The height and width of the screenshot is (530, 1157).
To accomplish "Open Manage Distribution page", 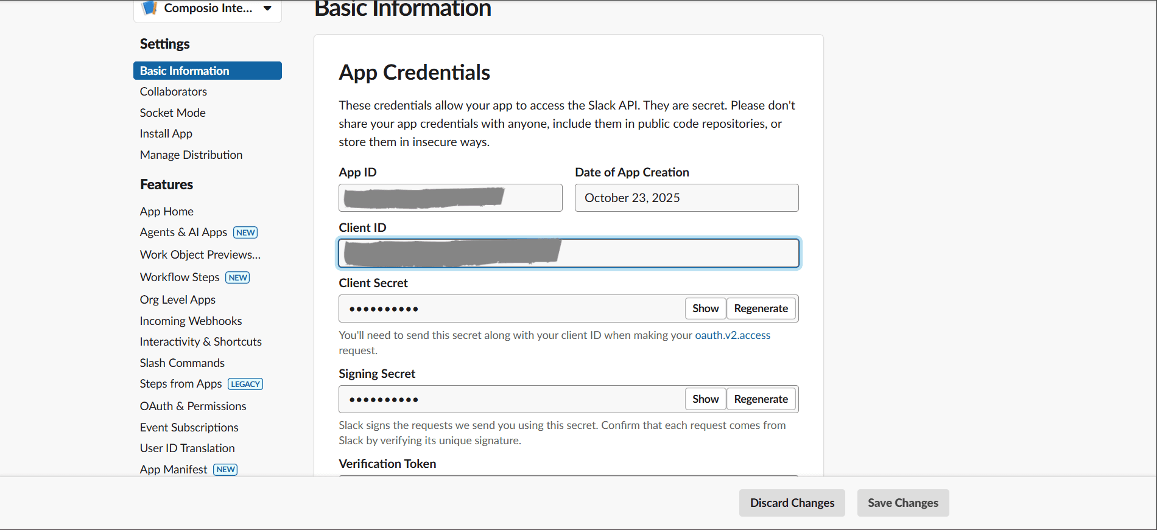I will pyautogui.click(x=191, y=155).
